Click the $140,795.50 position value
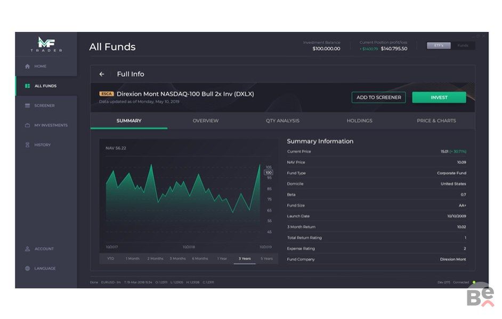 [x=394, y=48]
